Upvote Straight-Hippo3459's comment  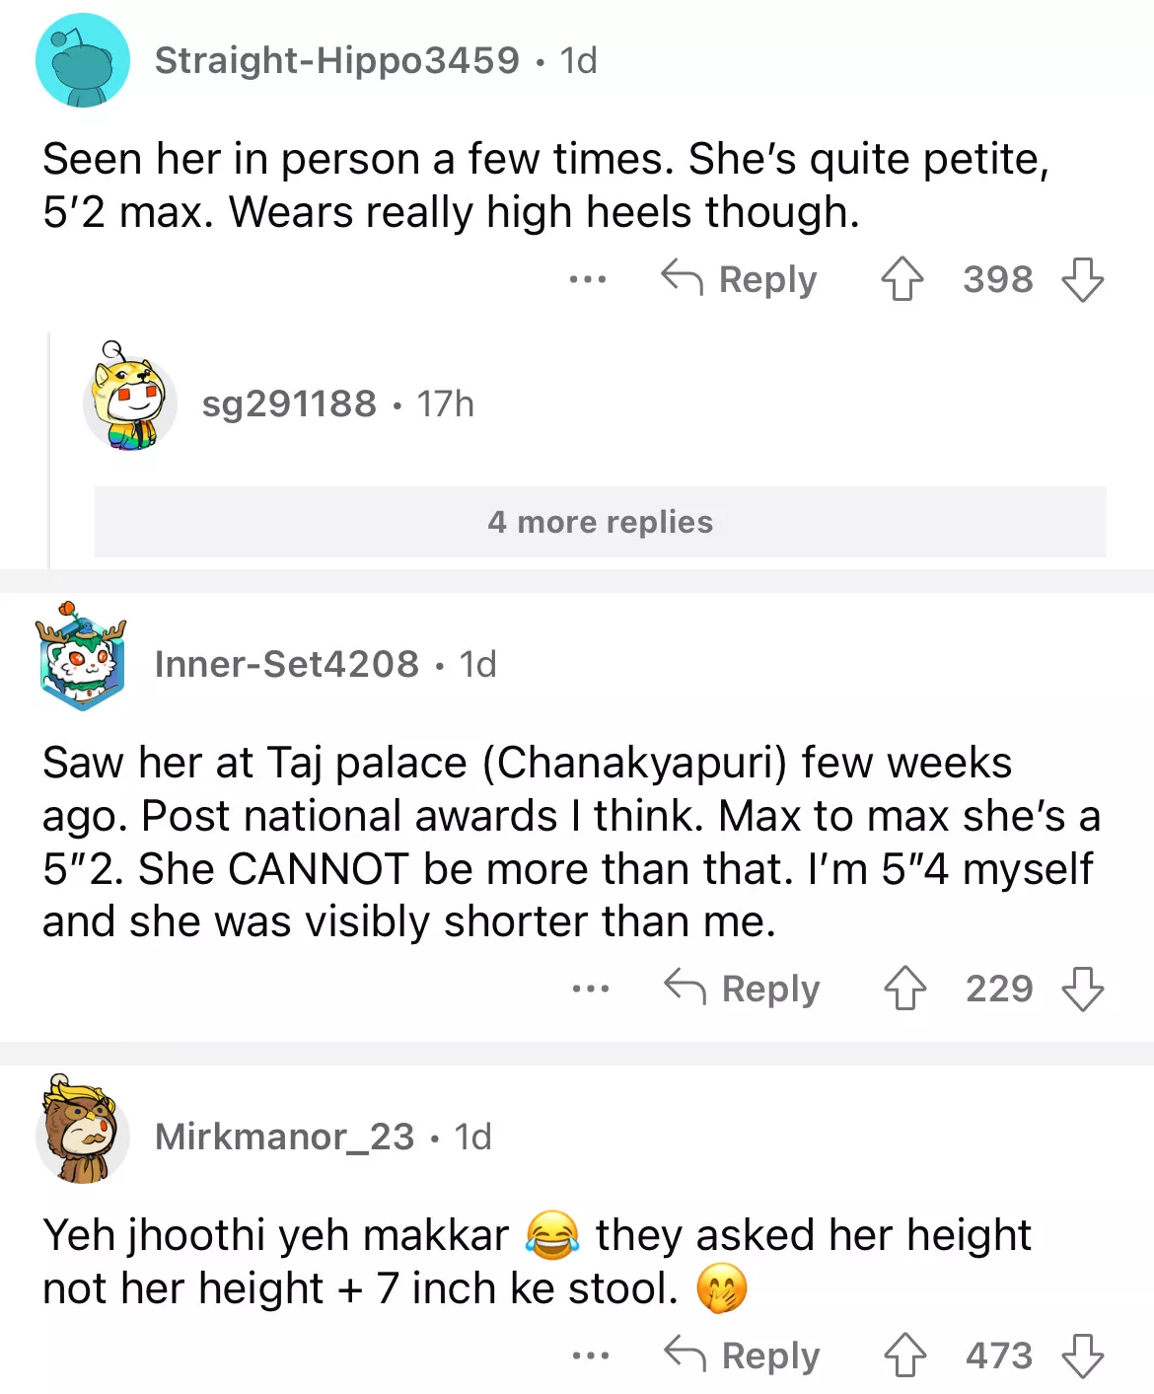(x=902, y=279)
